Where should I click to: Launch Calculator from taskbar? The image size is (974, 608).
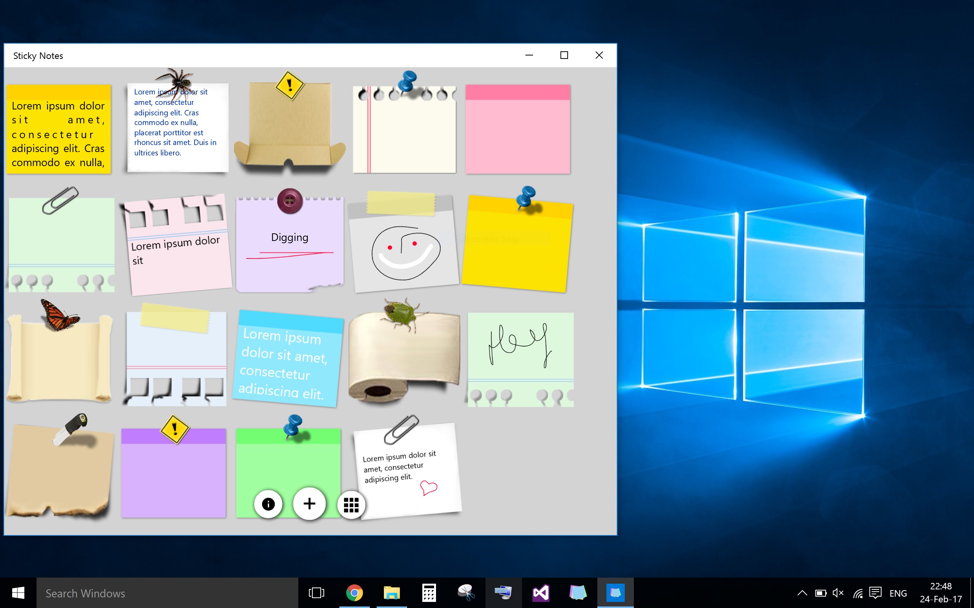(x=429, y=593)
